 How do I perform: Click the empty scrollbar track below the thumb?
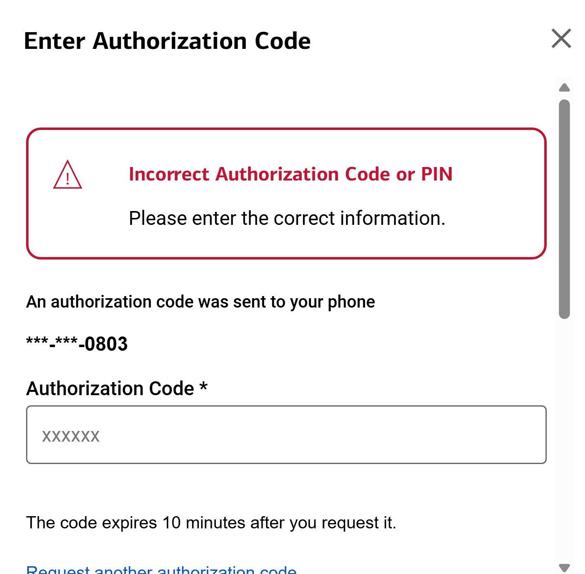click(x=564, y=440)
